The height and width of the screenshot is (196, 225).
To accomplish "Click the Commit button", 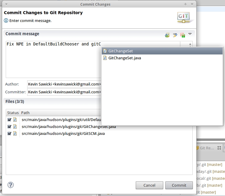I will click(179, 185).
